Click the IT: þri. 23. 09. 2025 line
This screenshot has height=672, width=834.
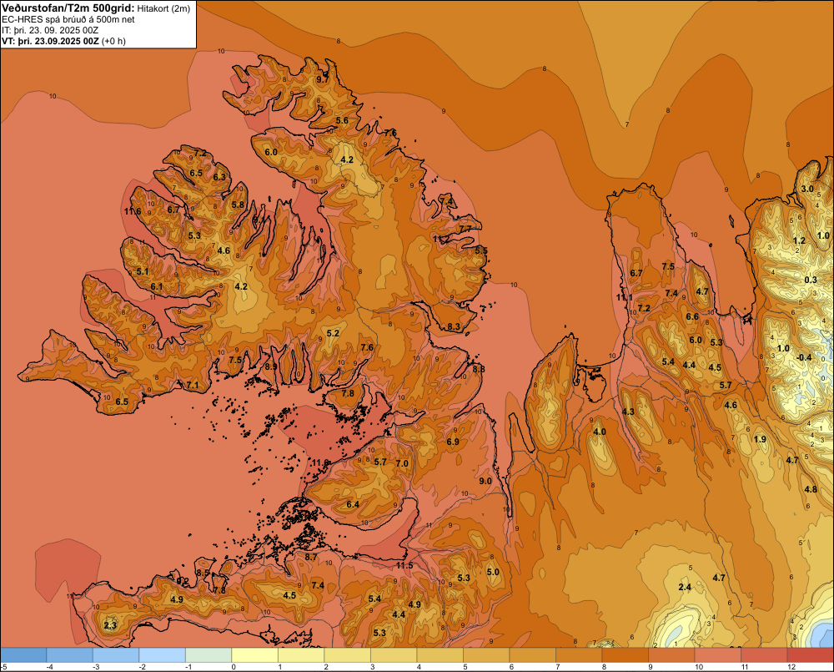50,30
